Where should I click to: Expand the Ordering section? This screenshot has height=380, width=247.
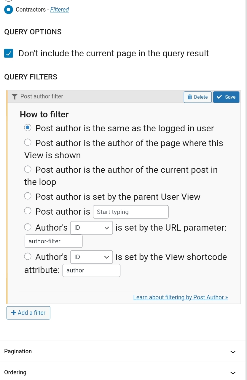(x=123, y=372)
